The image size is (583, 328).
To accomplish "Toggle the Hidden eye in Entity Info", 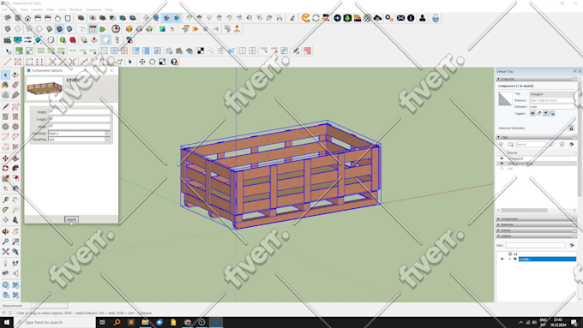I will click(532, 113).
